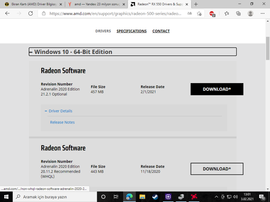Open the red star app on the taskbar

[x=194, y=197]
